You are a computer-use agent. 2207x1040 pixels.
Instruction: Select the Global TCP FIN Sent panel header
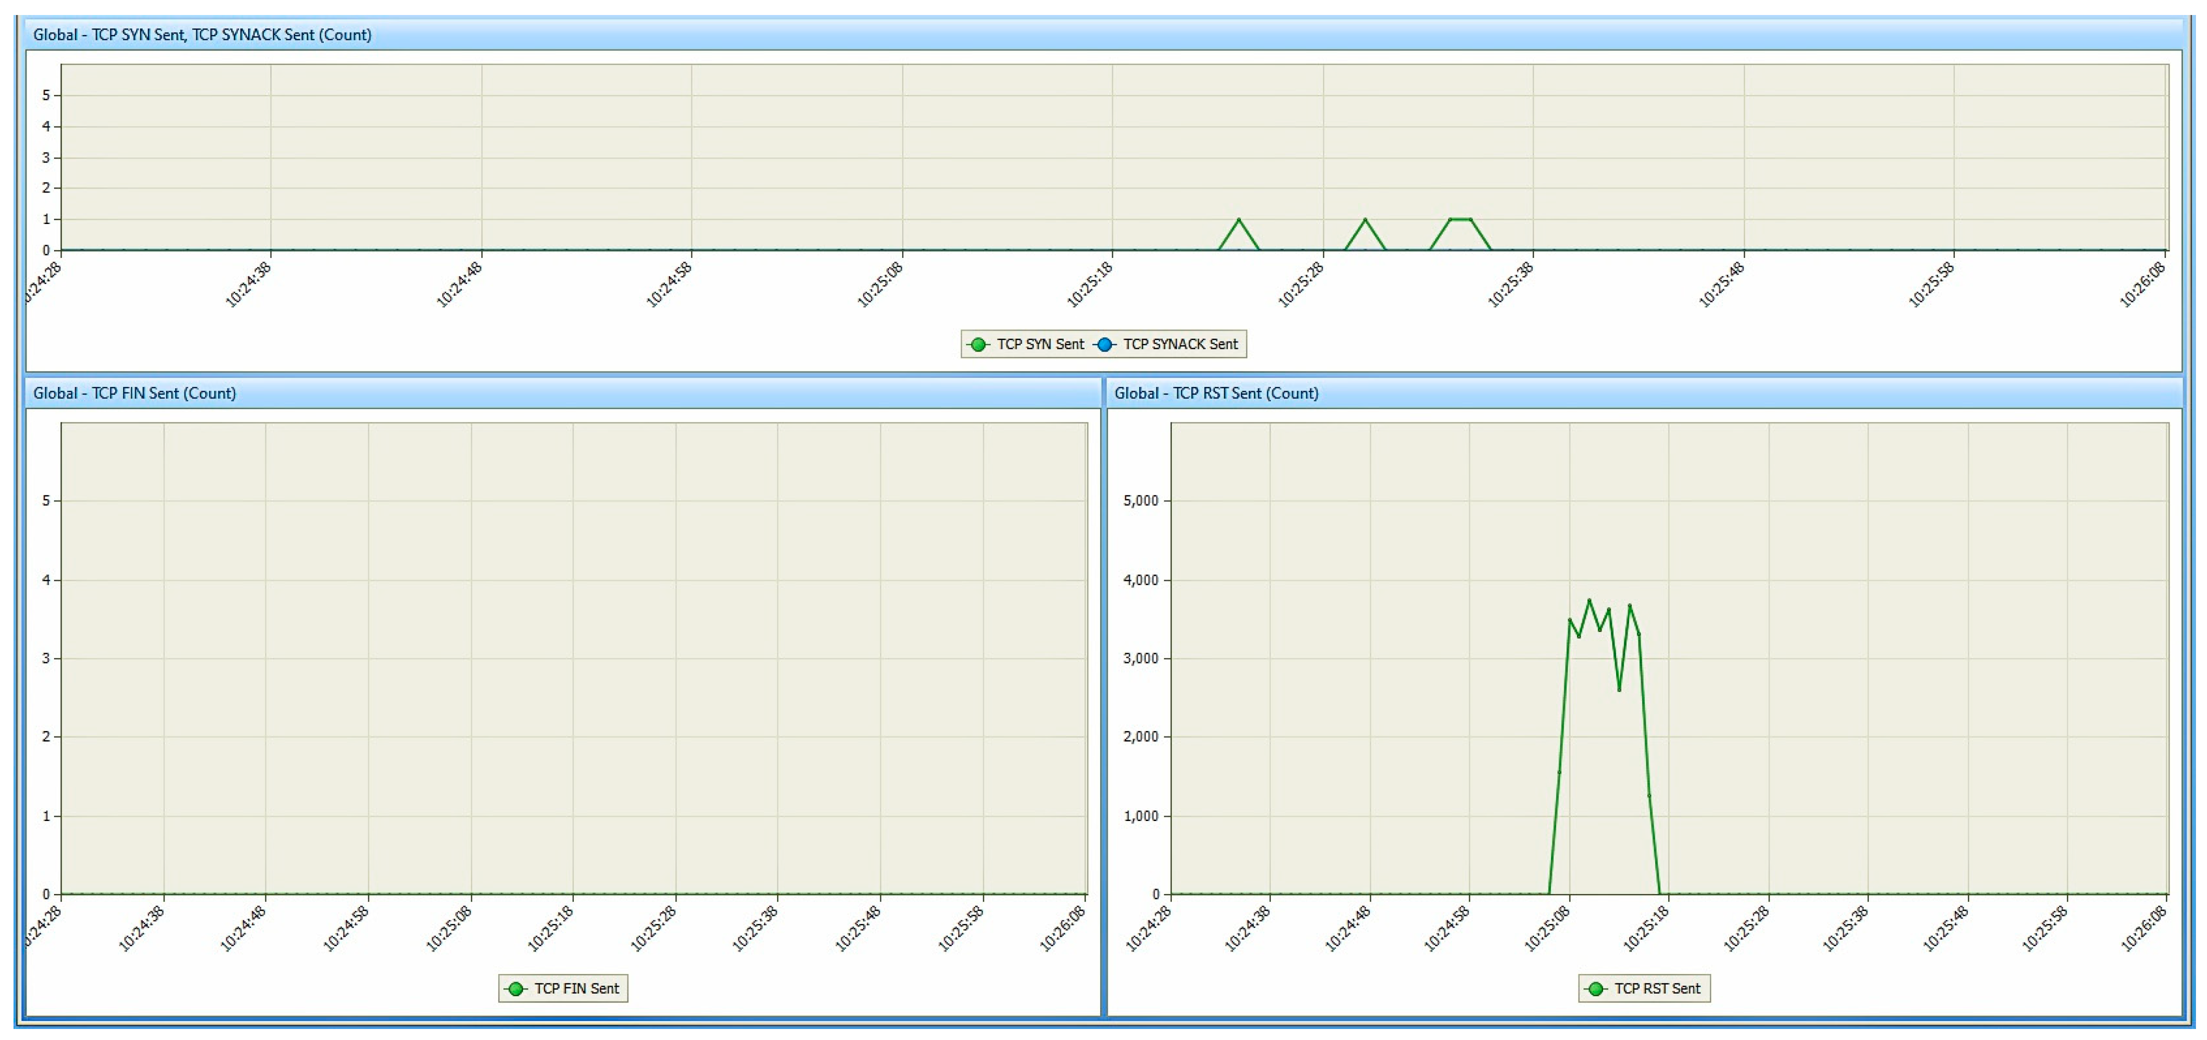135,393
